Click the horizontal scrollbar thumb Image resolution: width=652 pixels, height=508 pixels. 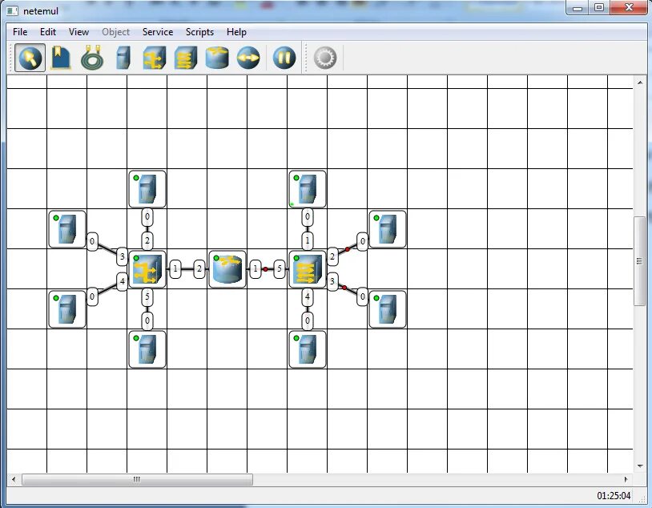pyautogui.click(x=137, y=480)
